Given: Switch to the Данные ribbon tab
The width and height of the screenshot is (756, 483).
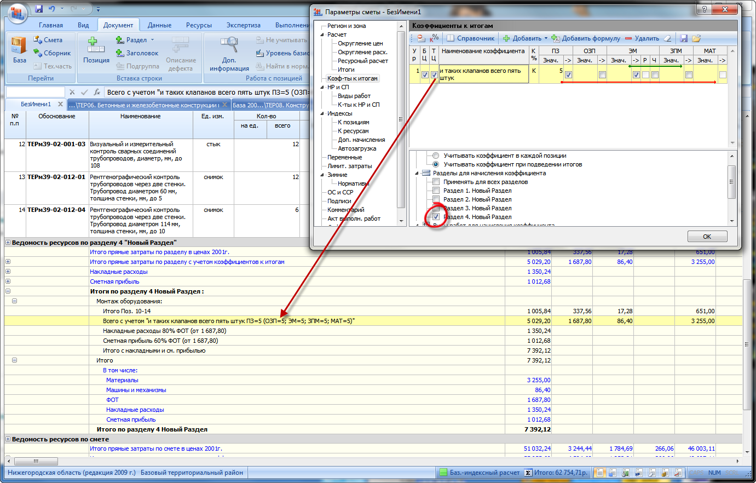Looking at the screenshot, I should pyautogui.click(x=159, y=25).
